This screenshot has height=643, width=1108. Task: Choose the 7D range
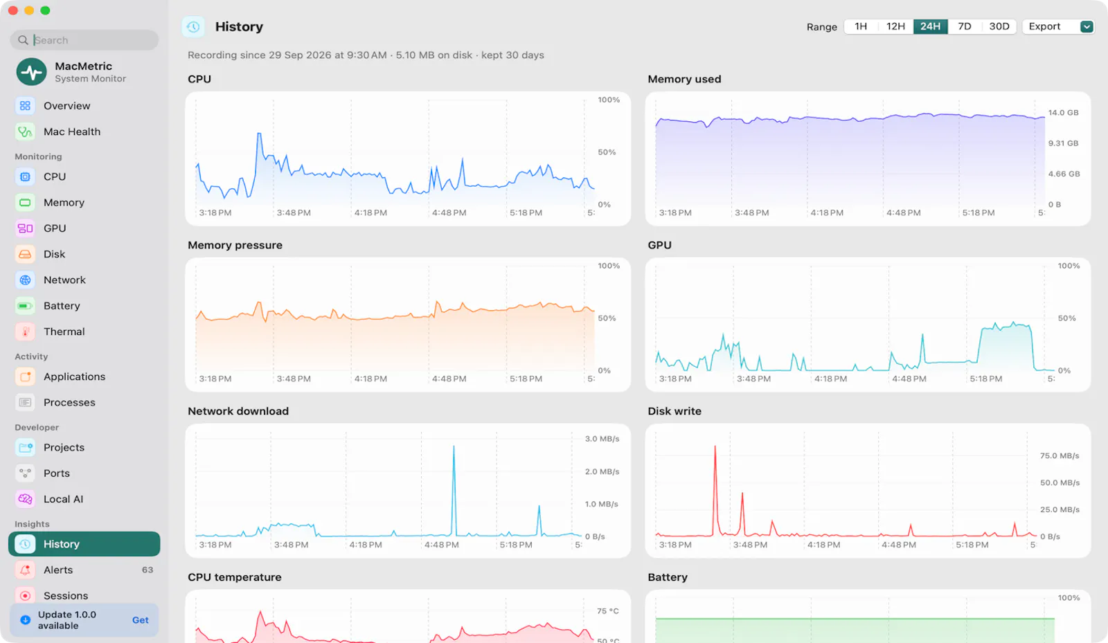tap(965, 26)
